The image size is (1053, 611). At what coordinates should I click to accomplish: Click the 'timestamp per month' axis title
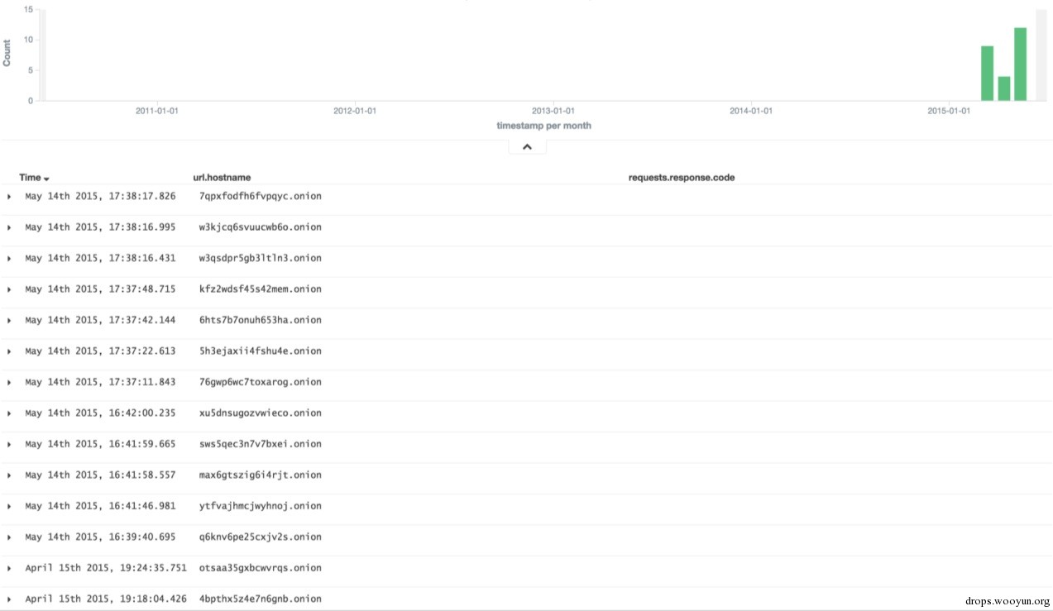click(x=543, y=126)
